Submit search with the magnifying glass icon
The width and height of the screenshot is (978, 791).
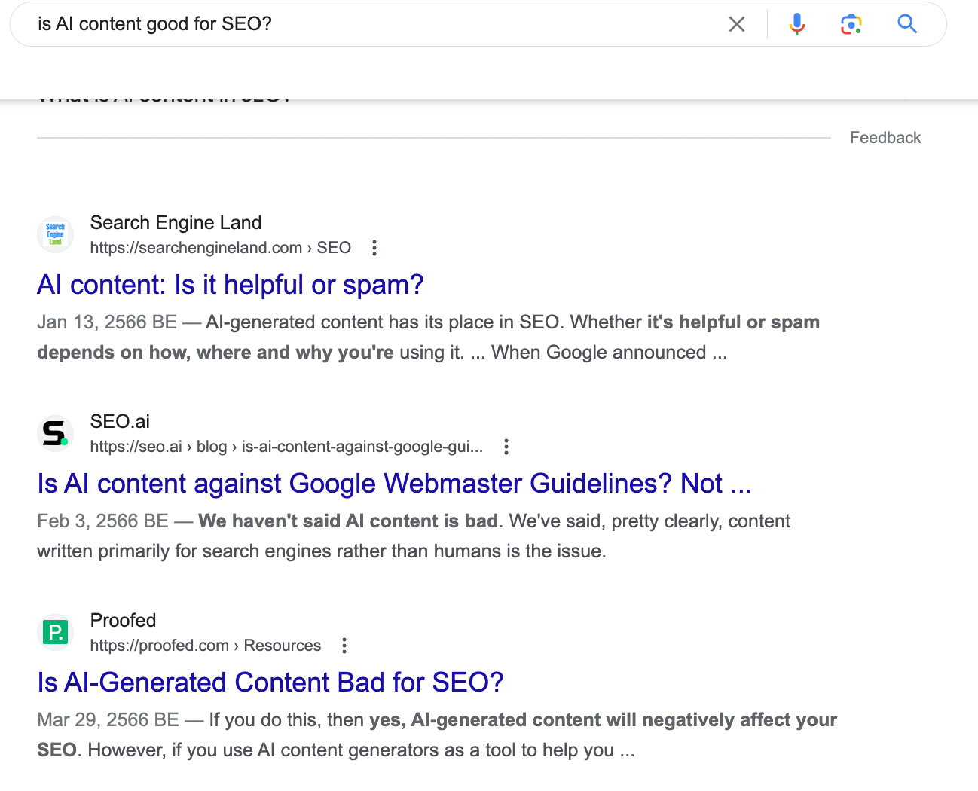907,24
